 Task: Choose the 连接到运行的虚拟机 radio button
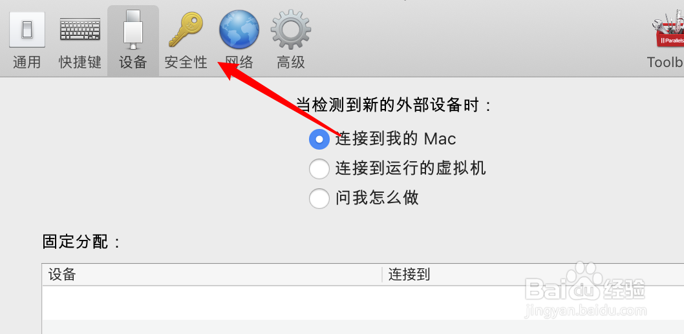[x=319, y=169]
